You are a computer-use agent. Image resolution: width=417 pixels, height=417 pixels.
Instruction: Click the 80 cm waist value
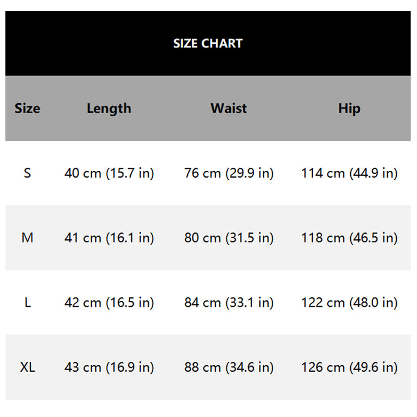coord(229,238)
